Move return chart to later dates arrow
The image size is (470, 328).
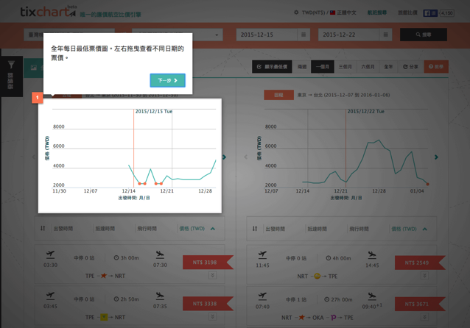click(436, 157)
